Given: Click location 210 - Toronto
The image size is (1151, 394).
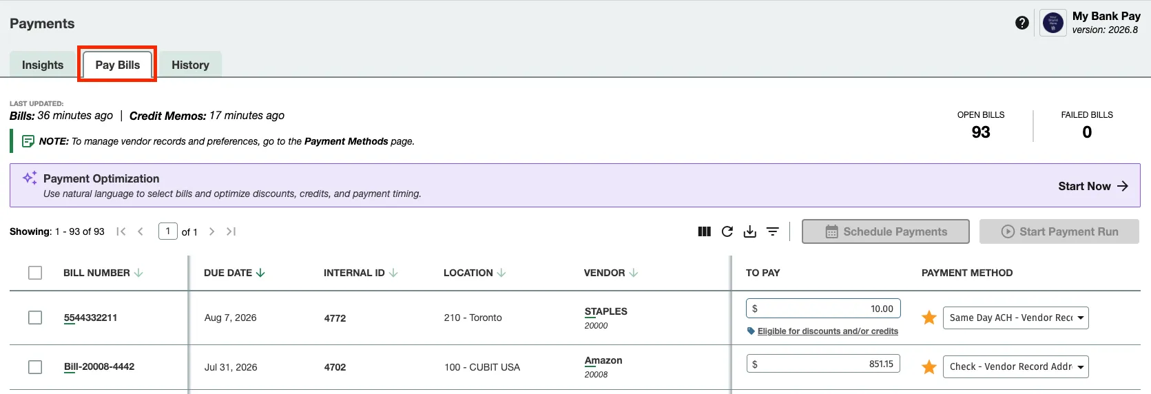Looking at the screenshot, I should (x=473, y=318).
